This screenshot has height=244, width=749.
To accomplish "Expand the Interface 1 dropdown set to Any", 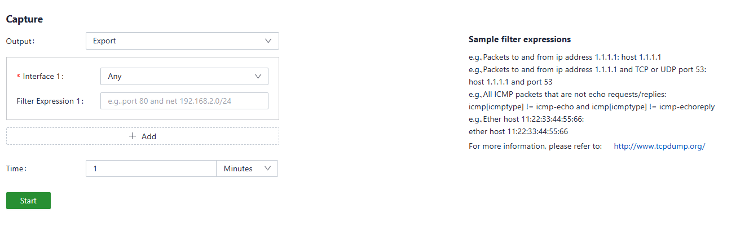I will [183, 77].
